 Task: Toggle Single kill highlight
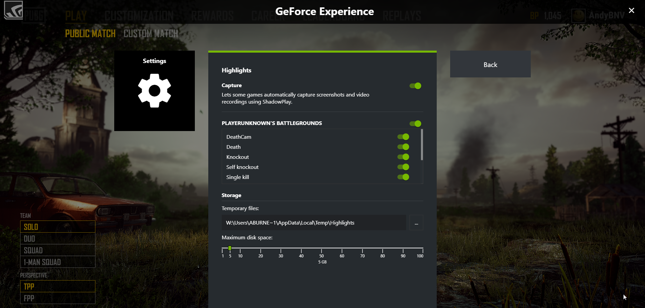[403, 177]
